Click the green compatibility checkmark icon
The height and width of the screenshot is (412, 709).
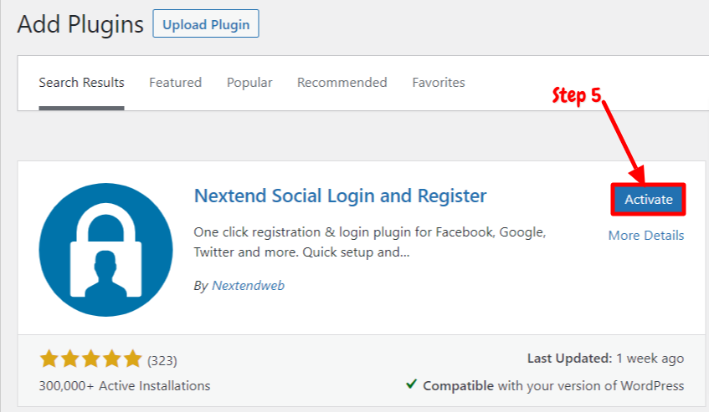[411, 384]
